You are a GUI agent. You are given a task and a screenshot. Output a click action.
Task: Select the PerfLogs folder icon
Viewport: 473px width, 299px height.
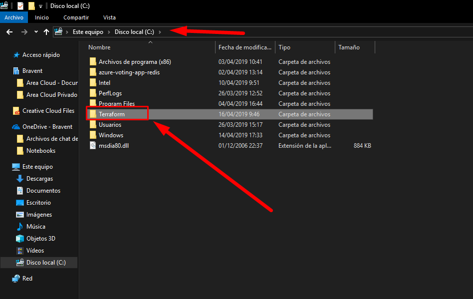[x=93, y=93]
